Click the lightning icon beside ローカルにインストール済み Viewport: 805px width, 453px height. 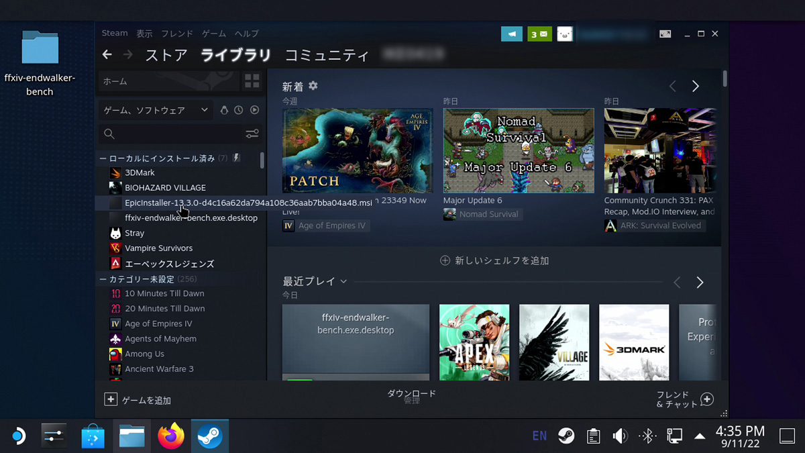237,158
